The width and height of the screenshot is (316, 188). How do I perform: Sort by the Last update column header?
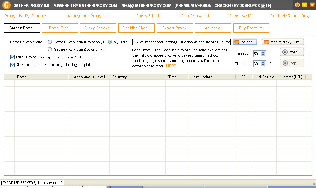coord(212,77)
